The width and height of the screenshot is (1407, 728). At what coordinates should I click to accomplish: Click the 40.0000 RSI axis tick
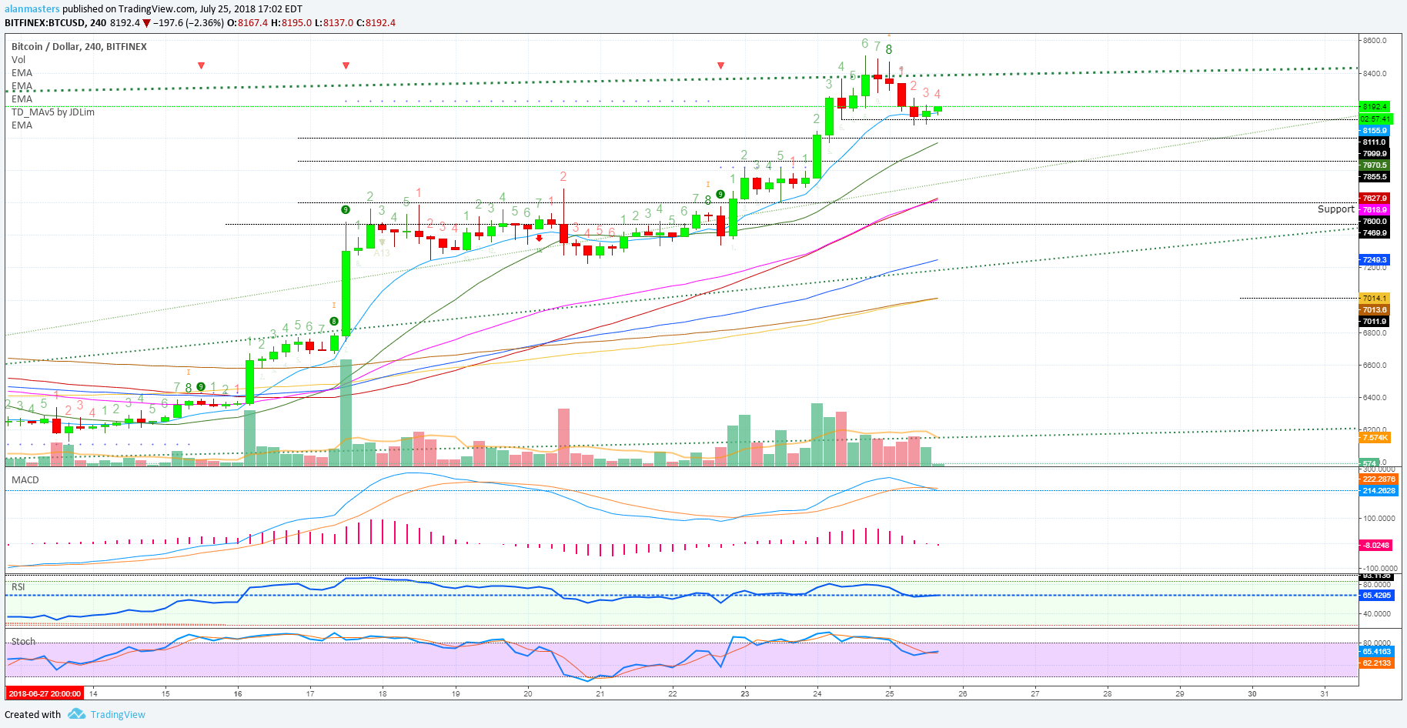(1377, 614)
